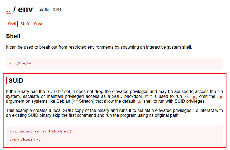Click the inline 'sh' code before 'shell to run'
Screen dimensions: 230x150
(x=139, y=101)
